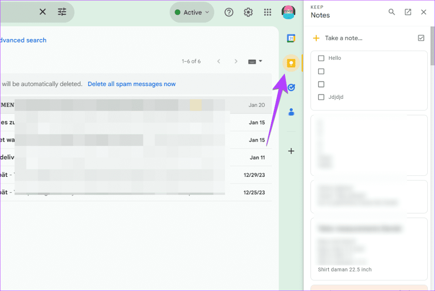The height and width of the screenshot is (291, 435).
Task: Open the input tools keyboard dropdown
Action: (x=255, y=61)
